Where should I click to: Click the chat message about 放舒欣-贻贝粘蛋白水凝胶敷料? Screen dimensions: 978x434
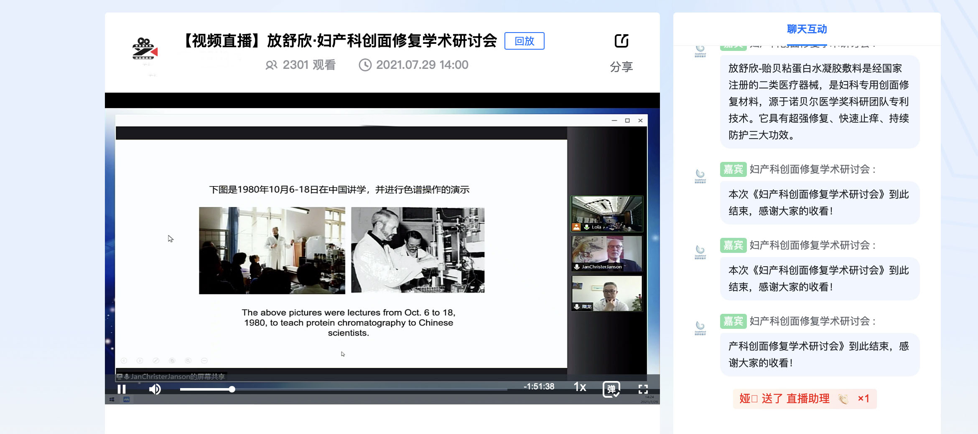[819, 102]
